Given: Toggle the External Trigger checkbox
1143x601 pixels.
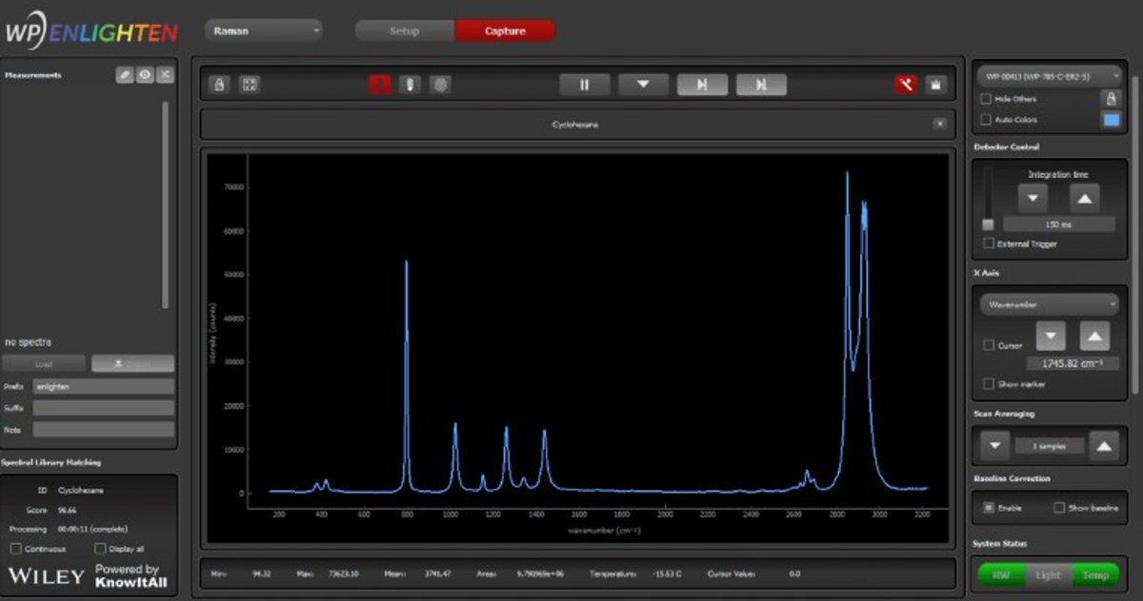Looking at the screenshot, I should (989, 243).
